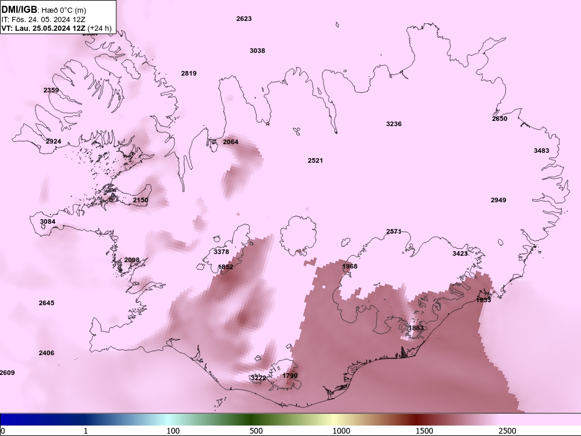Click the 2949 height value

coord(498,200)
